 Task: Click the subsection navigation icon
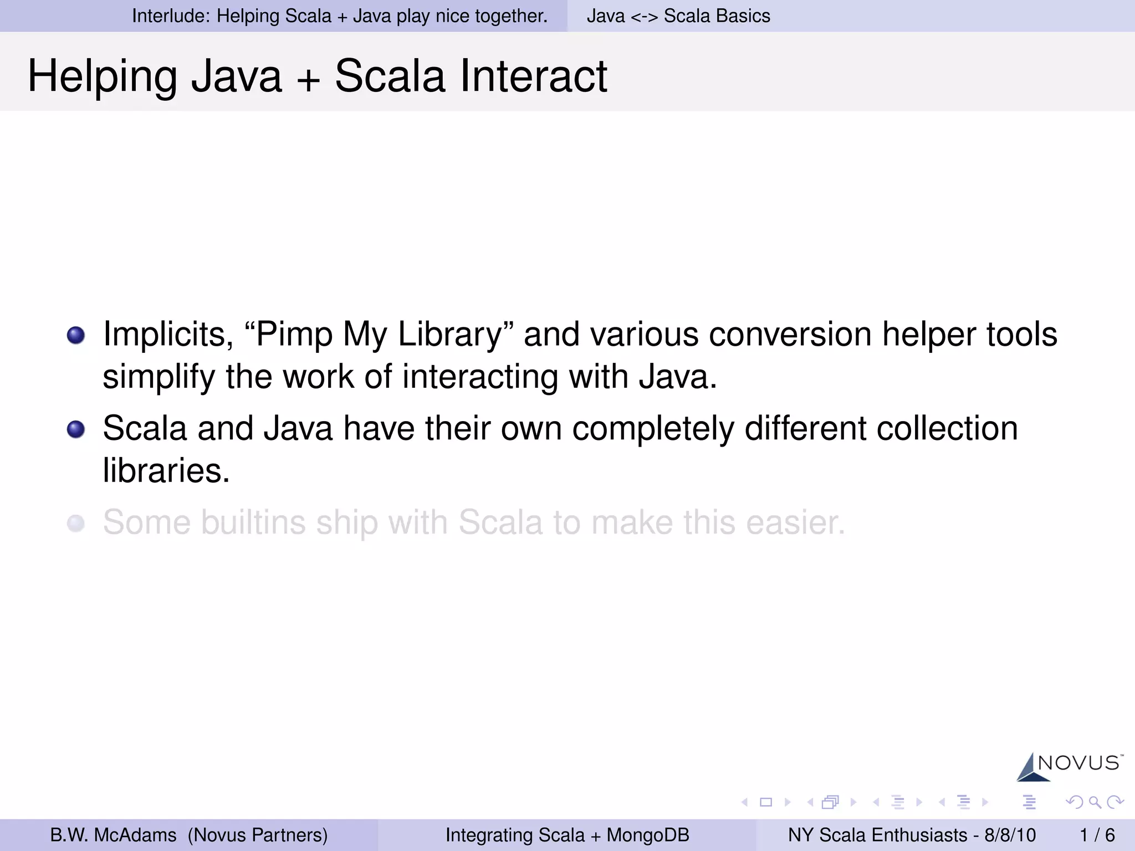pos(898,802)
